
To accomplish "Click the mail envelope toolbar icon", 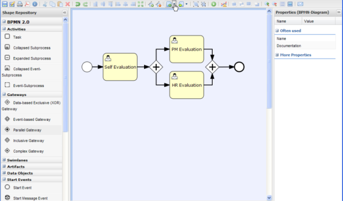I will [x=300, y=4].
